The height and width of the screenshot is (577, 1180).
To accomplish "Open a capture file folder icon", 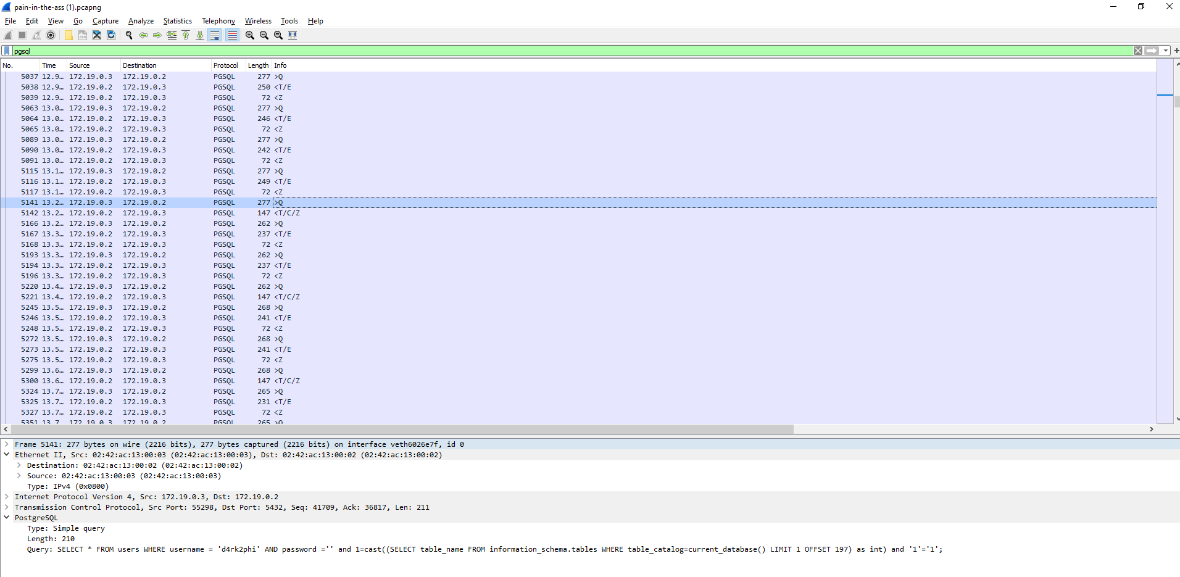I will pos(69,35).
